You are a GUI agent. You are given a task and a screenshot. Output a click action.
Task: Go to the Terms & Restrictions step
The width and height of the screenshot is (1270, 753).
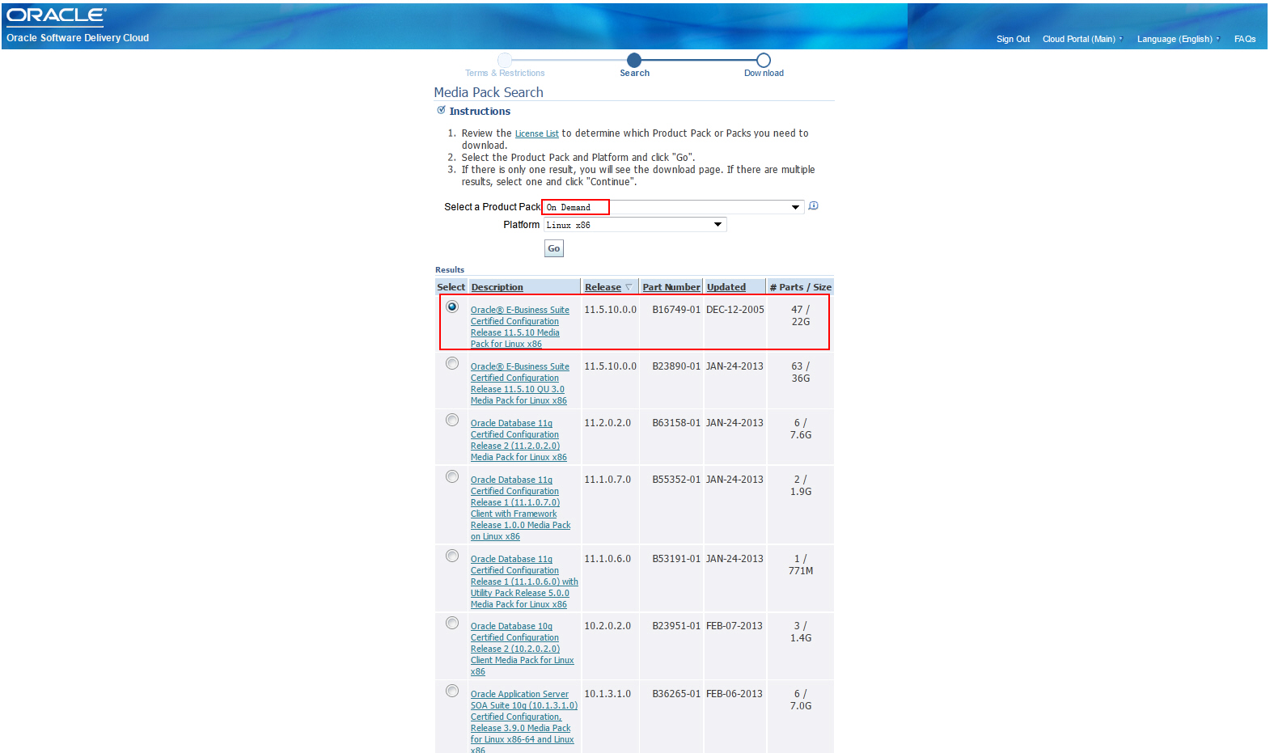505,73
